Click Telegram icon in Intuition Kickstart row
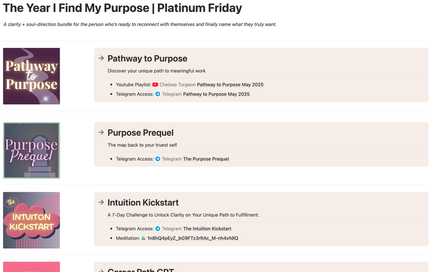433x272 pixels. coord(158,229)
